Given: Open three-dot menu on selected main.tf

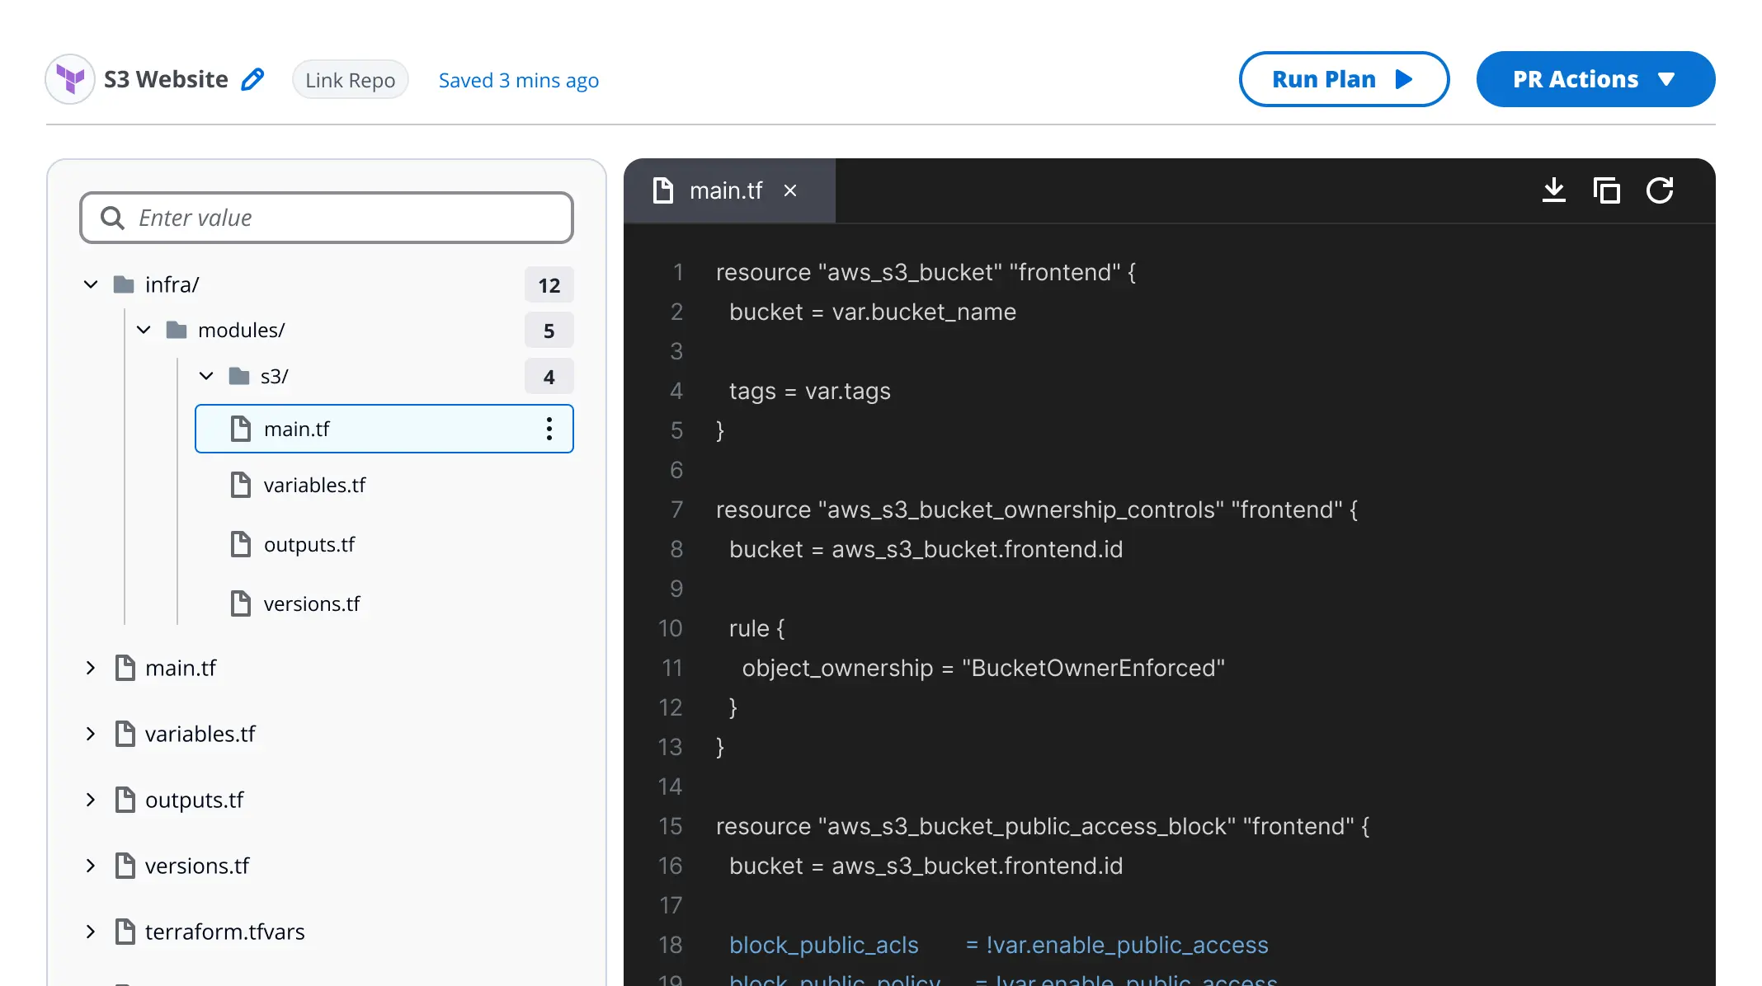Looking at the screenshot, I should [x=549, y=429].
